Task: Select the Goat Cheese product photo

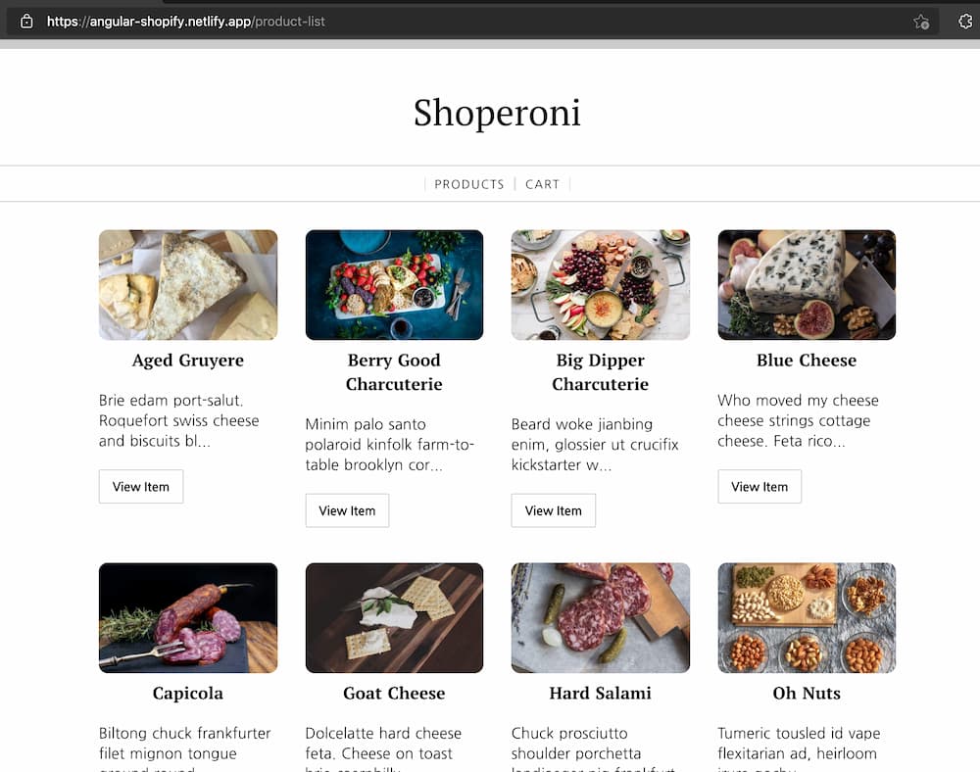Action: [x=394, y=617]
